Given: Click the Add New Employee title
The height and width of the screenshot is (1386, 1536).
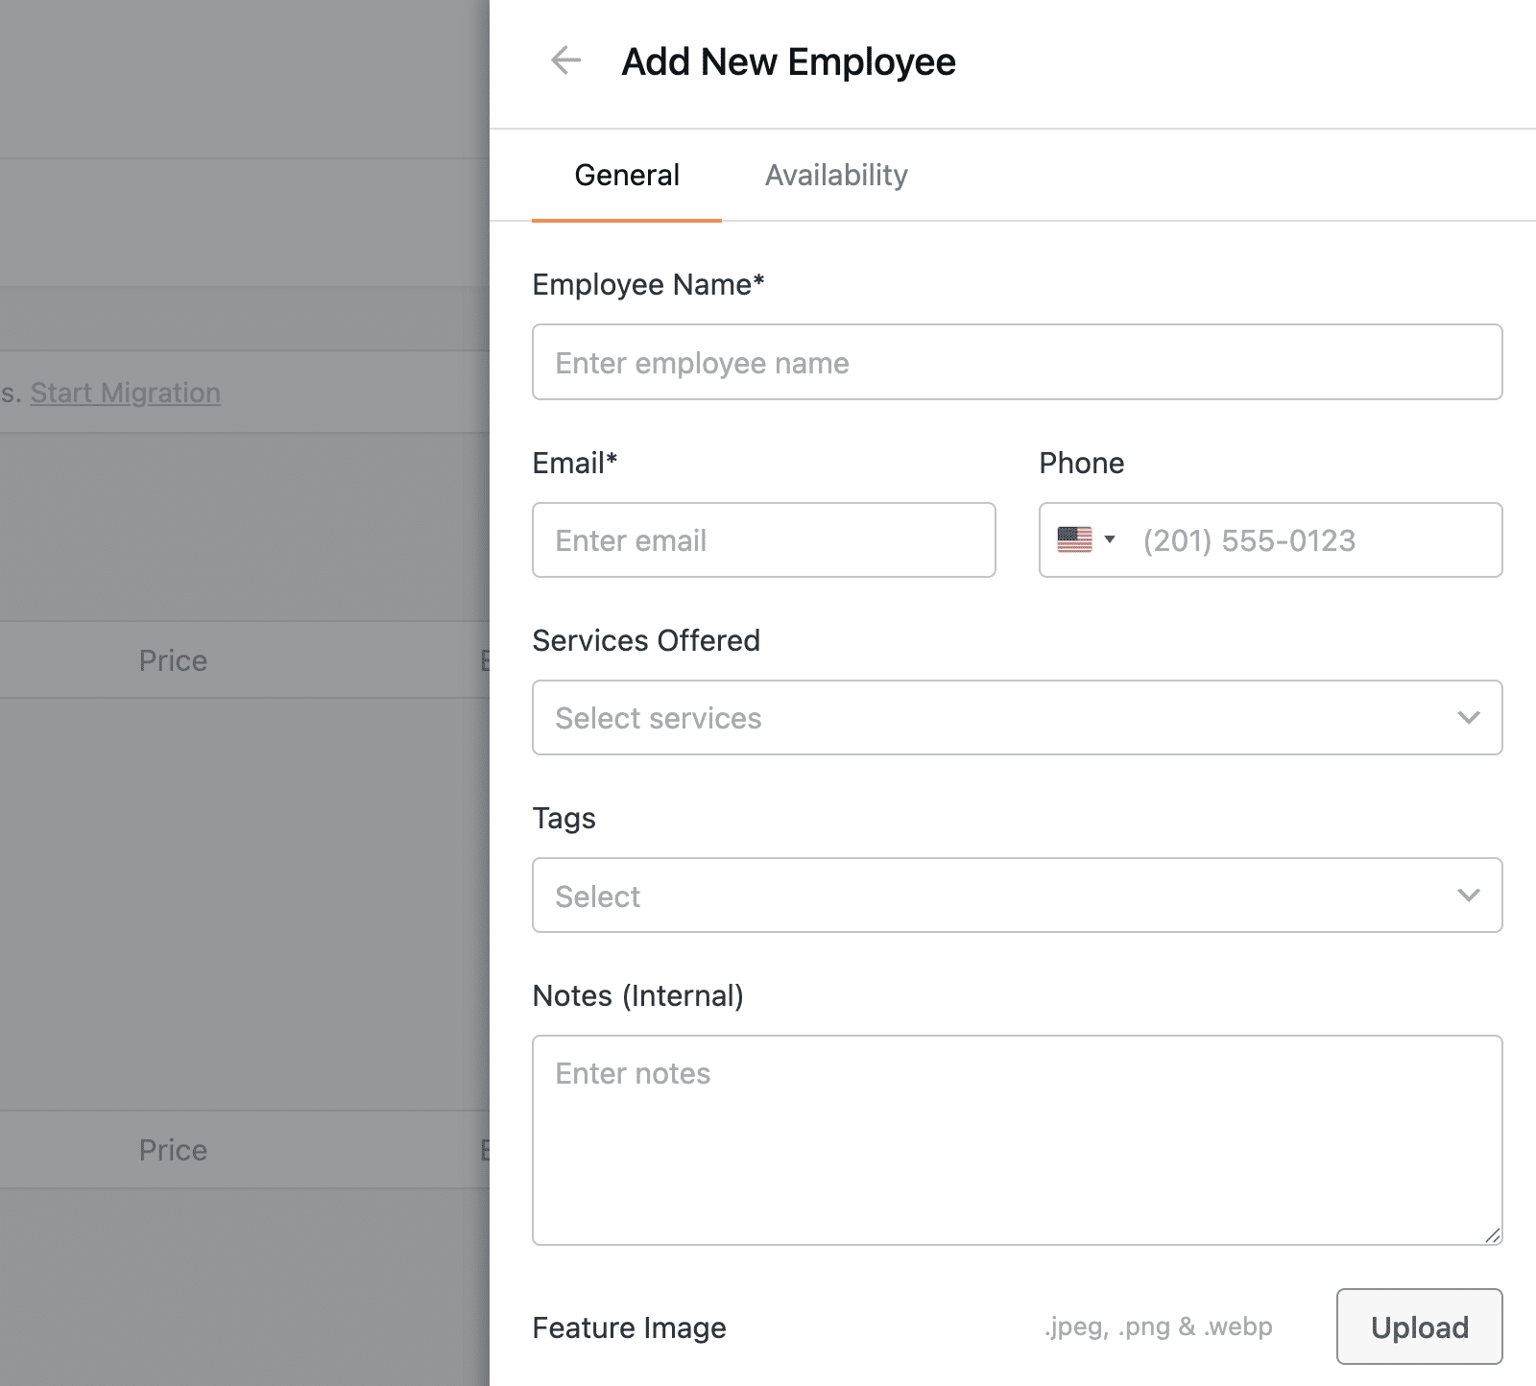Looking at the screenshot, I should tap(789, 60).
